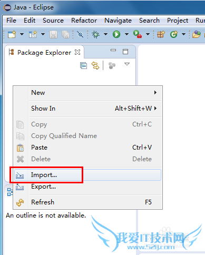Click the Open Type folder icon
The width and height of the screenshot is (205, 255).
coord(197,34)
